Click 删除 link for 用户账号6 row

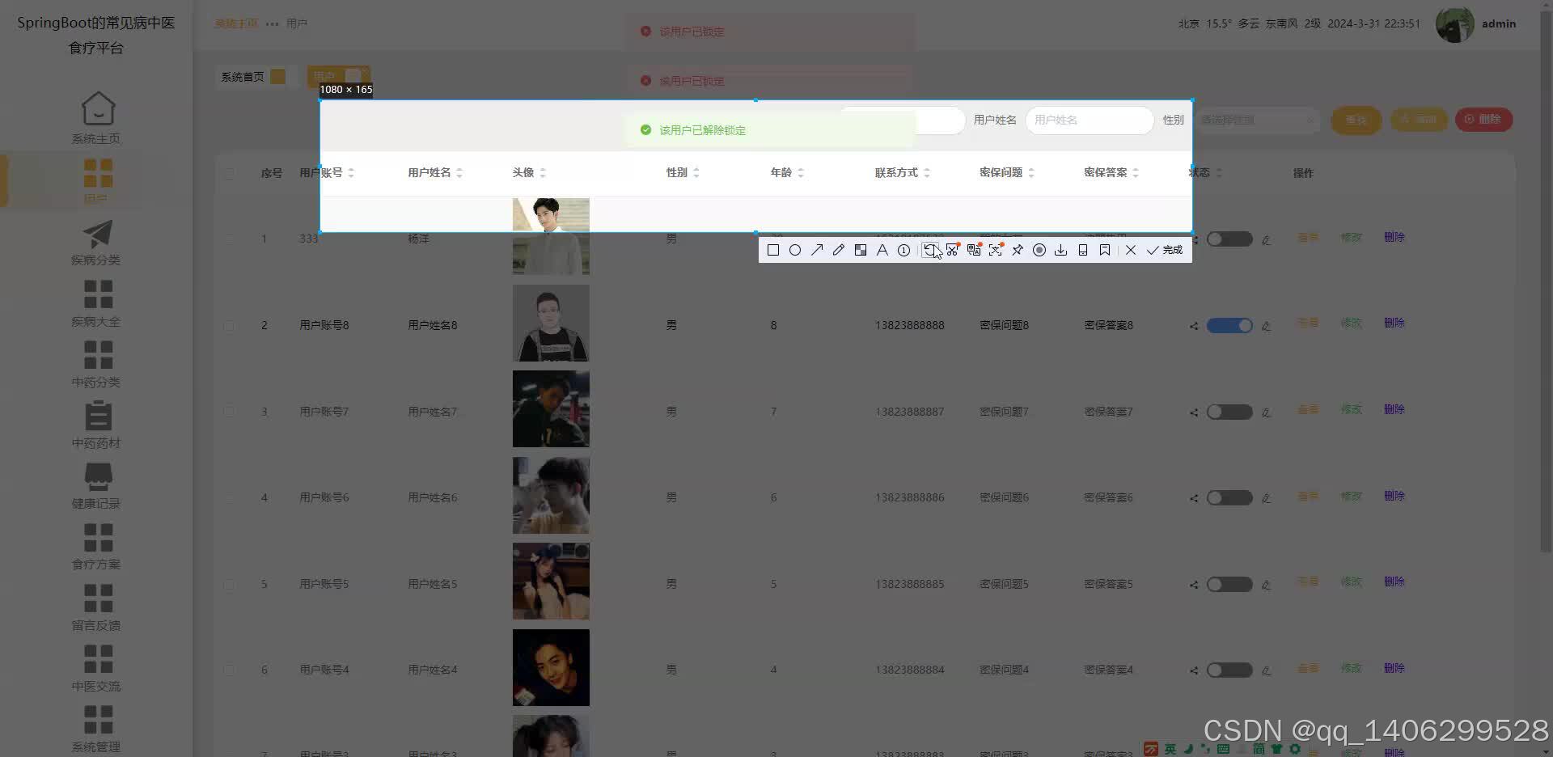pos(1394,496)
